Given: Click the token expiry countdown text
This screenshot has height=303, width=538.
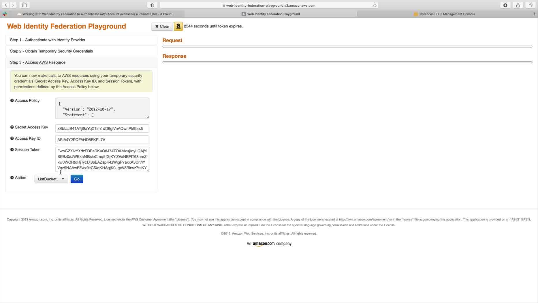Looking at the screenshot, I should click(213, 26).
